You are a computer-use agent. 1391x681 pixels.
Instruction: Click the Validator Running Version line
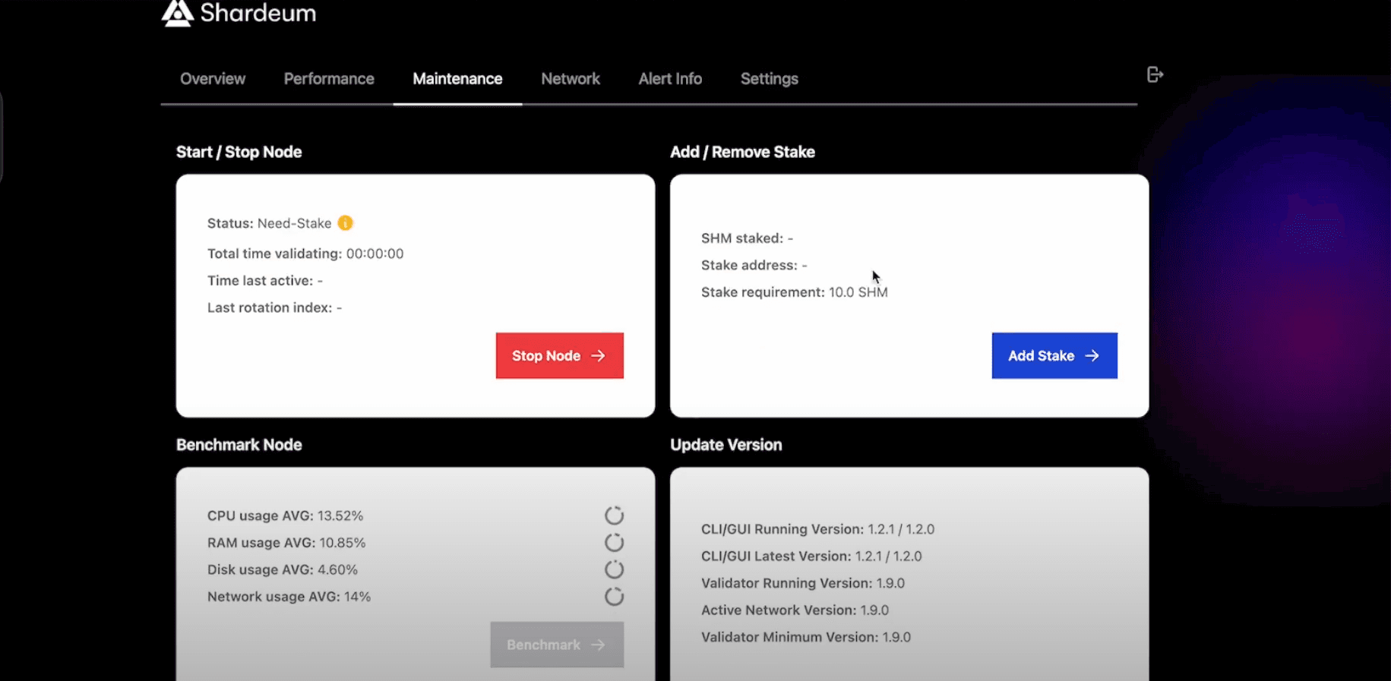click(802, 583)
